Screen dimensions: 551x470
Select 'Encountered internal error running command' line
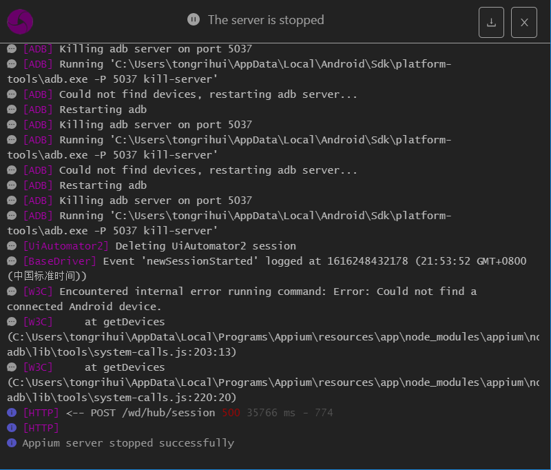pos(242,299)
